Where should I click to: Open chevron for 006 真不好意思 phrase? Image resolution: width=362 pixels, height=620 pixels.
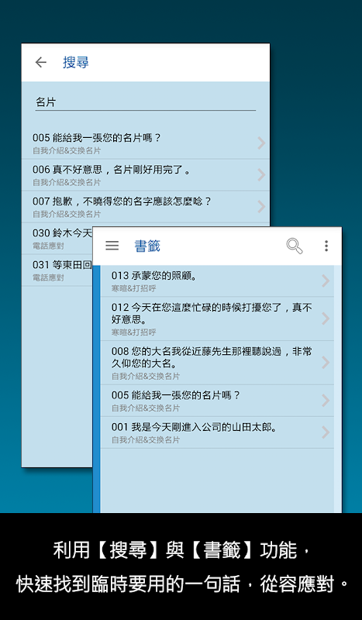click(261, 175)
